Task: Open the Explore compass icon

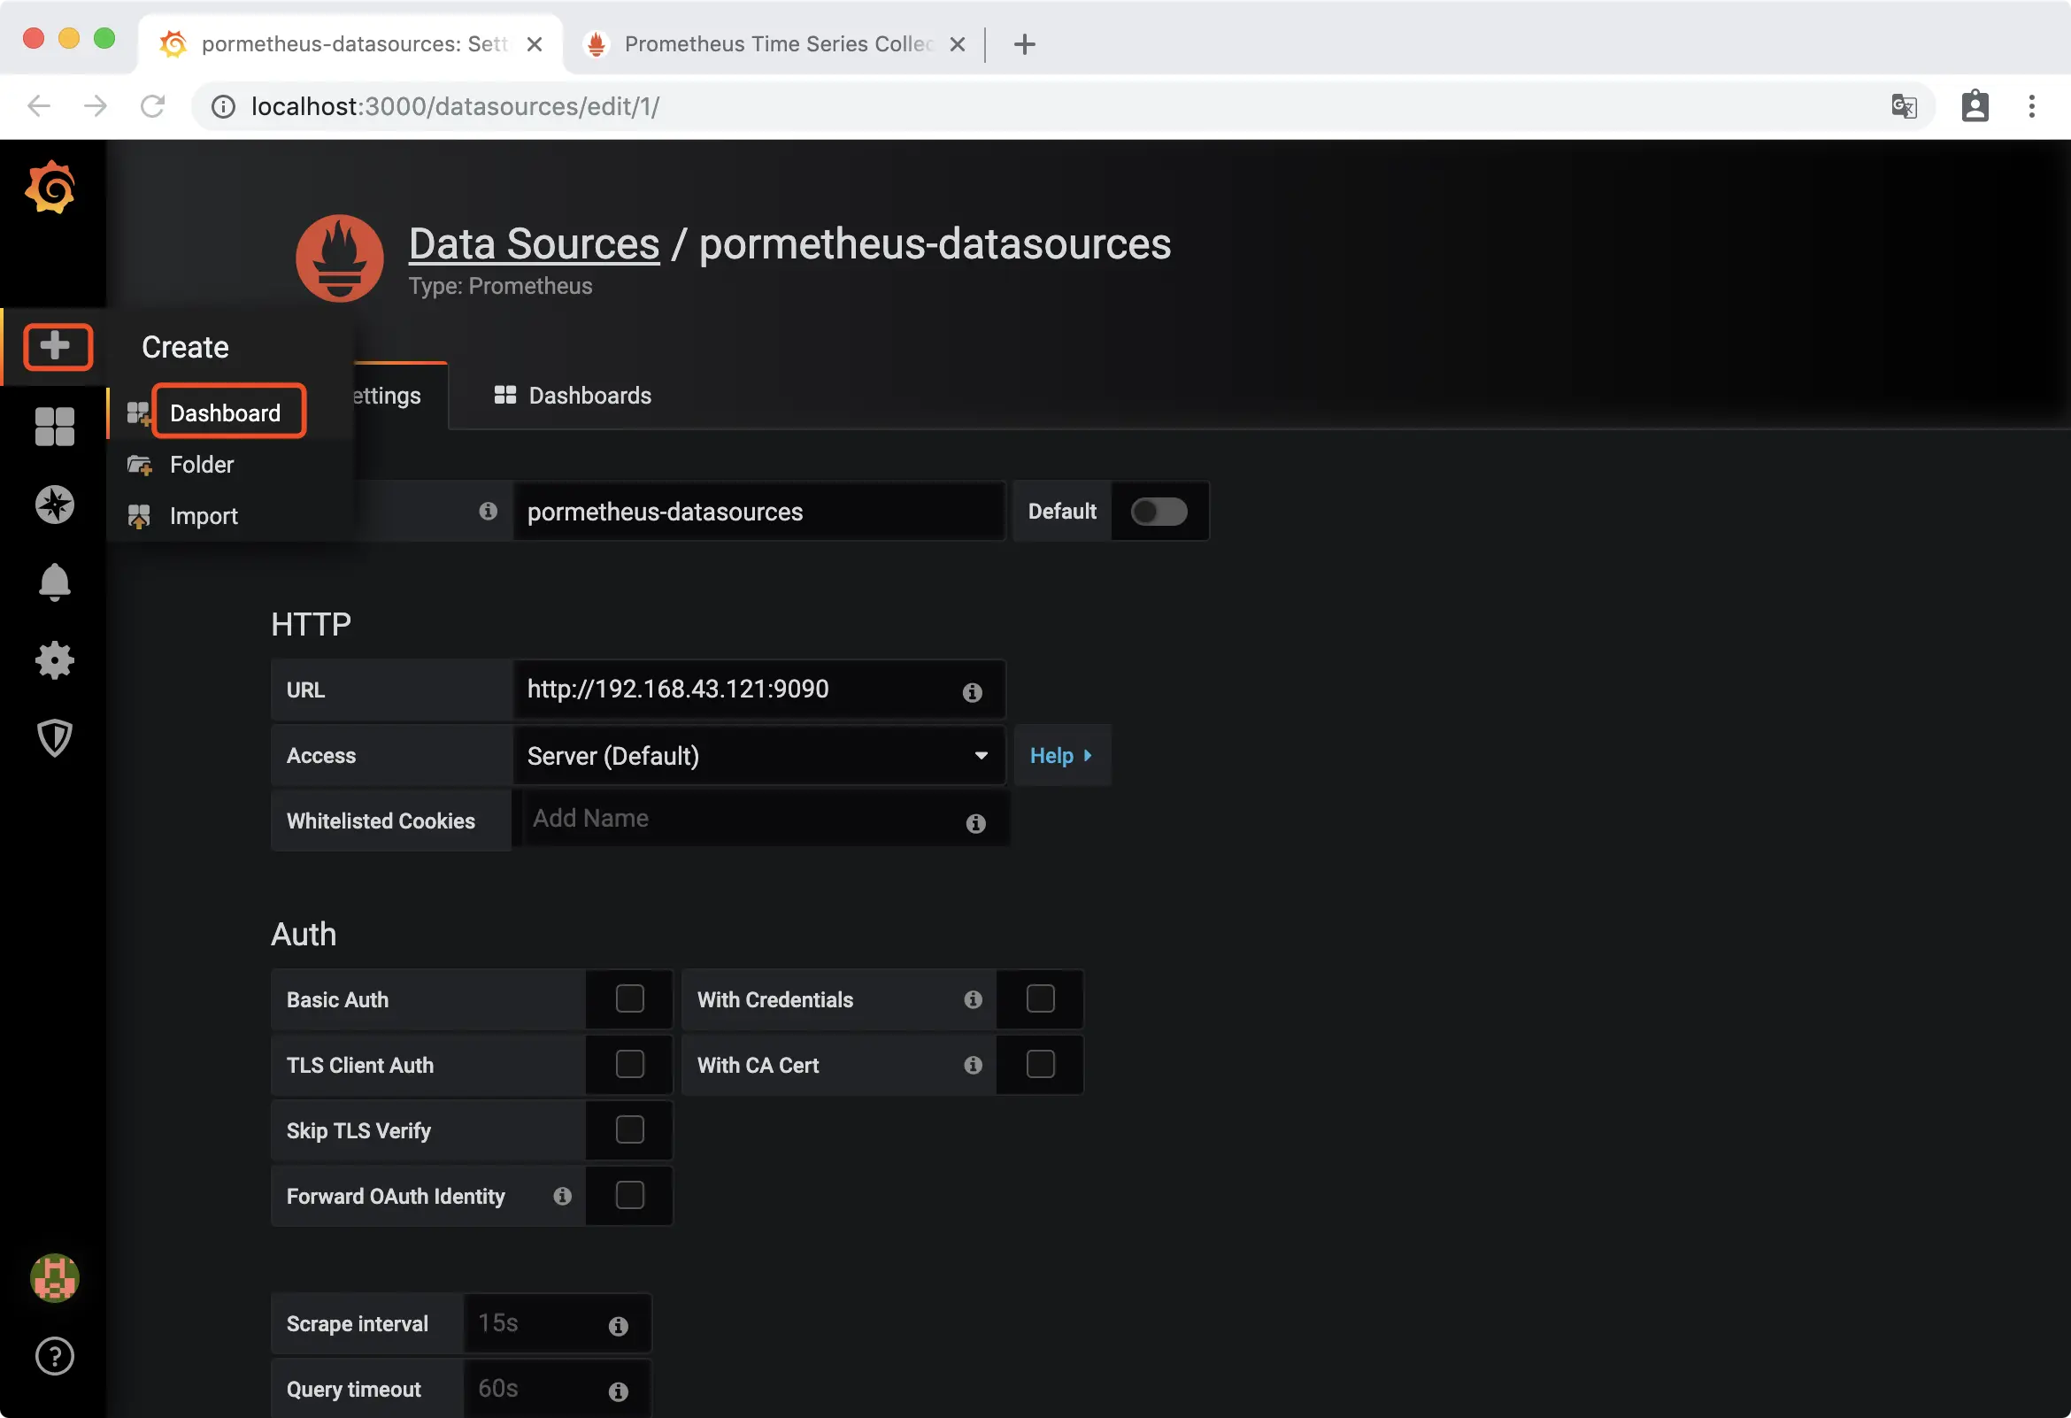Action: click(54, 505)
